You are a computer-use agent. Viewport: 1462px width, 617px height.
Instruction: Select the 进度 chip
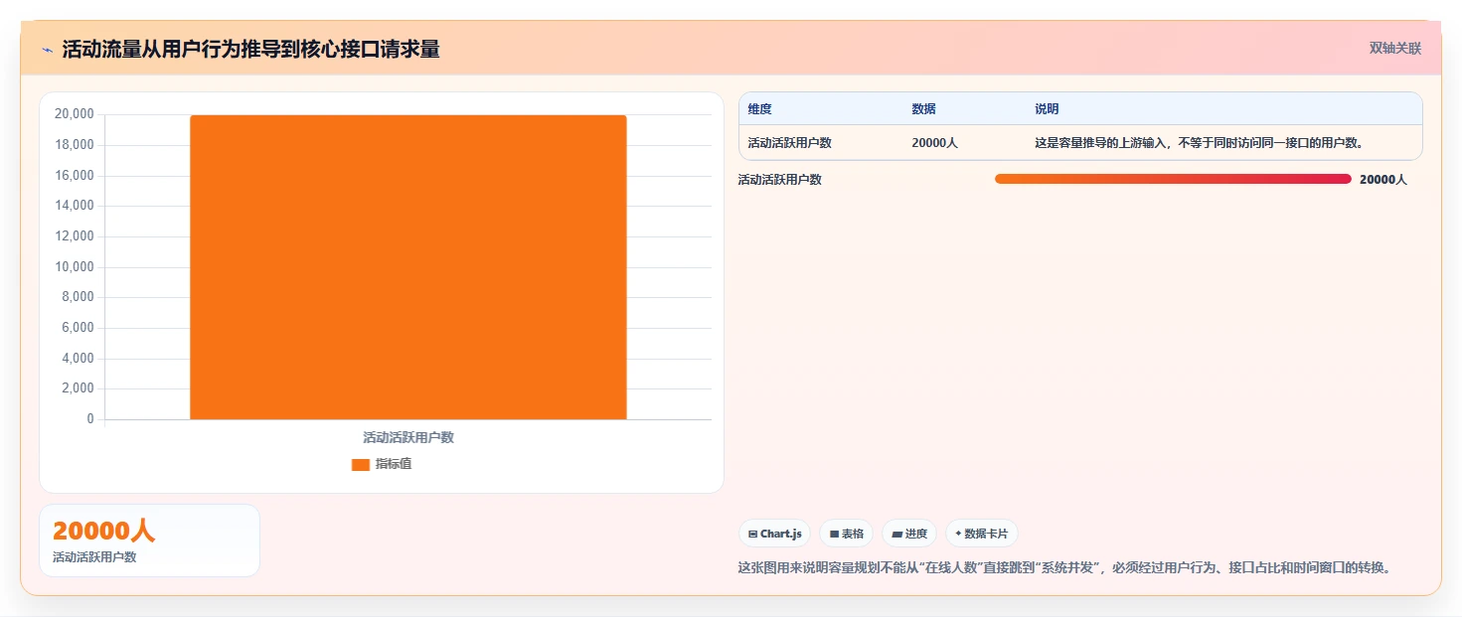tap(909, 534)
